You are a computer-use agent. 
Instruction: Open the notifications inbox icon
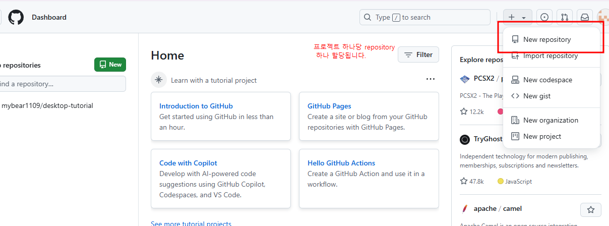point(585,17)
